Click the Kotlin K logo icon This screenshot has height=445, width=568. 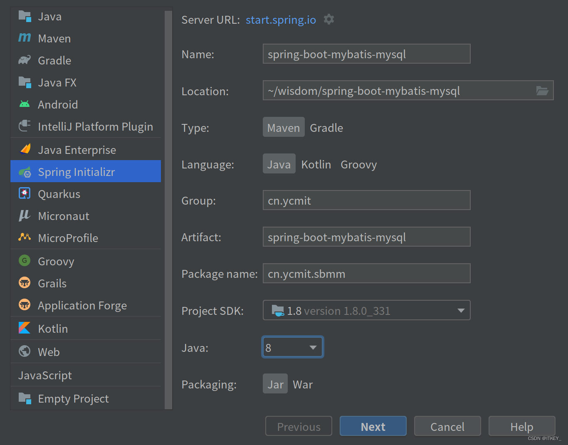coord(25,328)
